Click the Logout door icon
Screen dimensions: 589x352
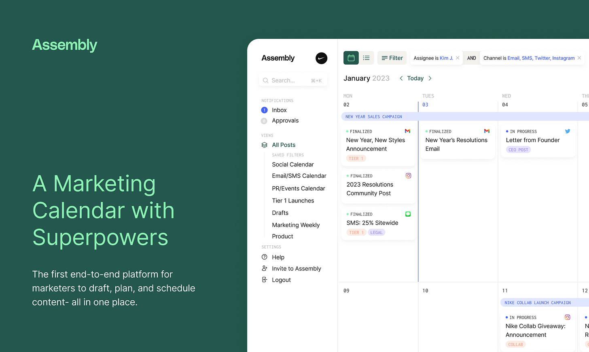(265, 280)
